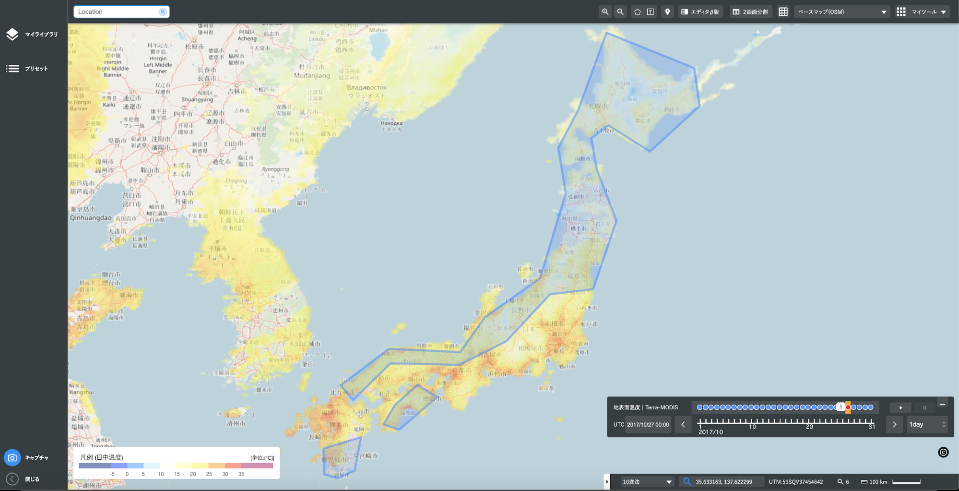
Task: Click the coordinate search magnifier icon
Action: (687, 481)
